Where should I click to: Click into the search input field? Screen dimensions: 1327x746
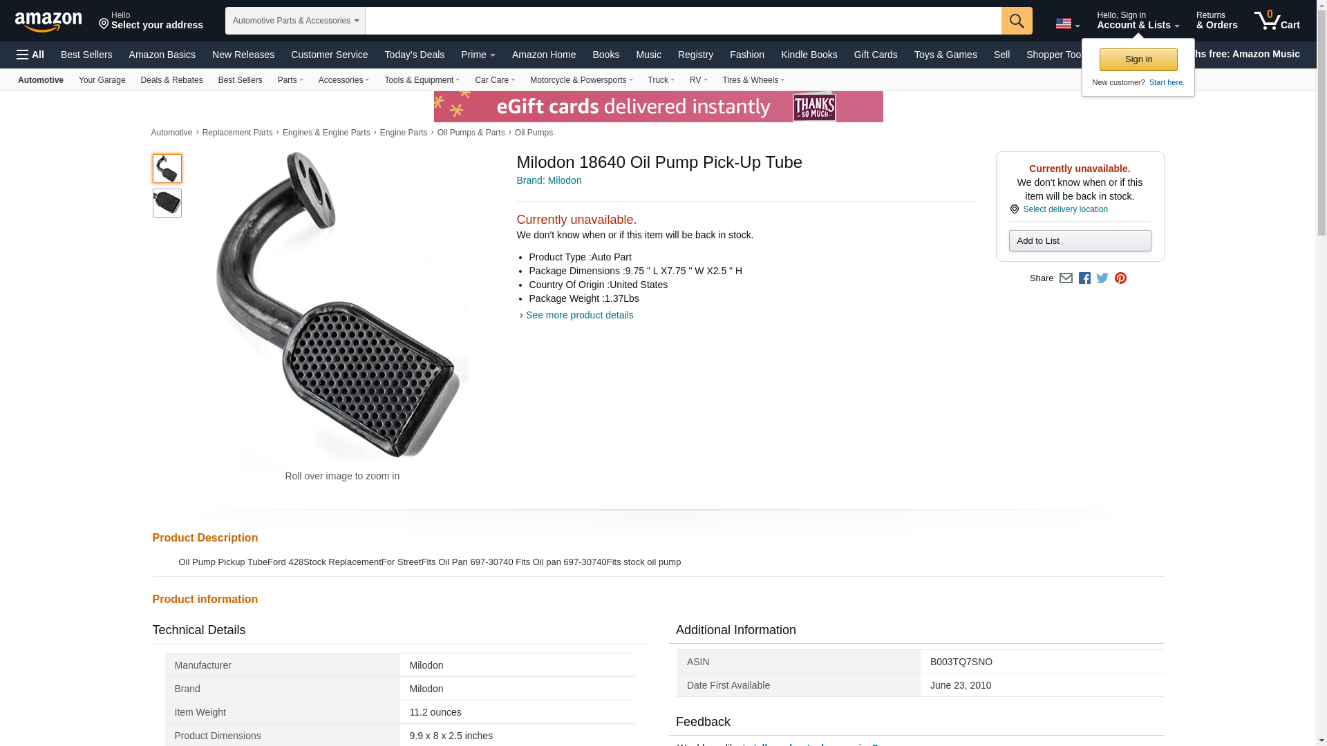pos(683,21)
